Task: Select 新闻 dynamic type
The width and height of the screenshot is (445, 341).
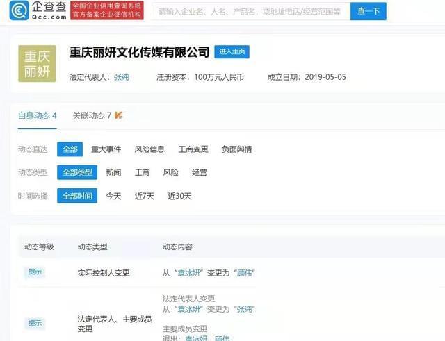Action: 113,172
